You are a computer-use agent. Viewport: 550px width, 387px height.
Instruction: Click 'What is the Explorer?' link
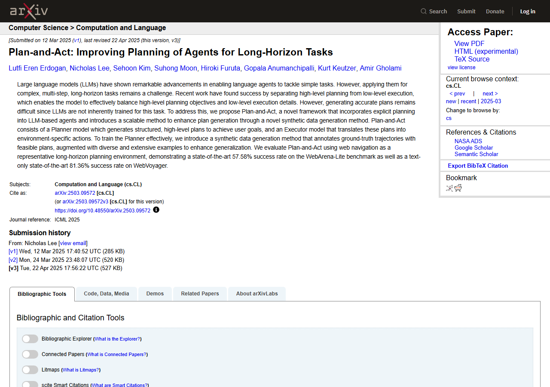(x=117, y=339)
